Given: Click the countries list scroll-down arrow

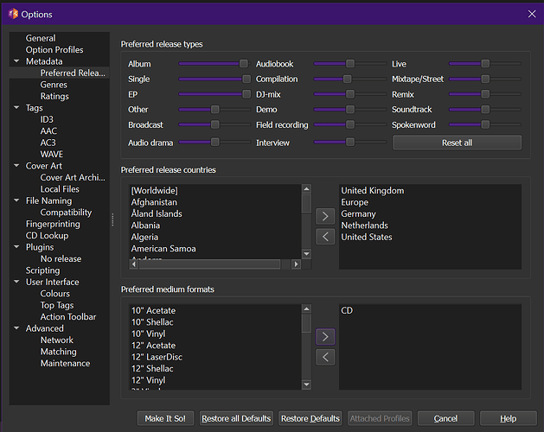Looking at the screenshot, I should [306, 254].
